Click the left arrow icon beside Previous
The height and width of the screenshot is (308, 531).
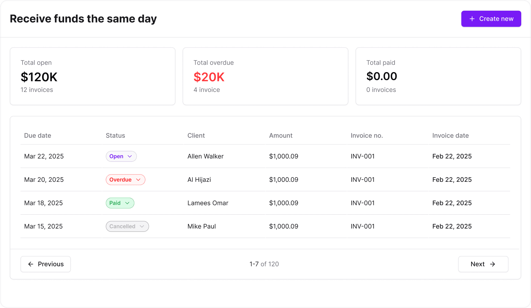point(31,264)
